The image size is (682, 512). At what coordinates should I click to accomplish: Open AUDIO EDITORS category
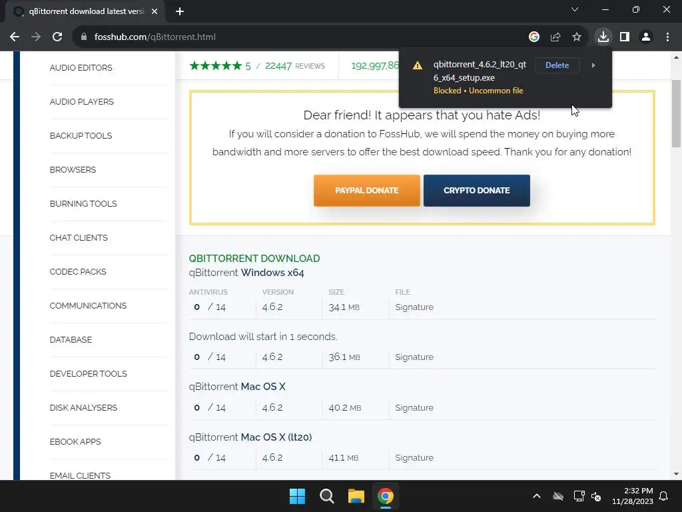[x=81, y=68]
